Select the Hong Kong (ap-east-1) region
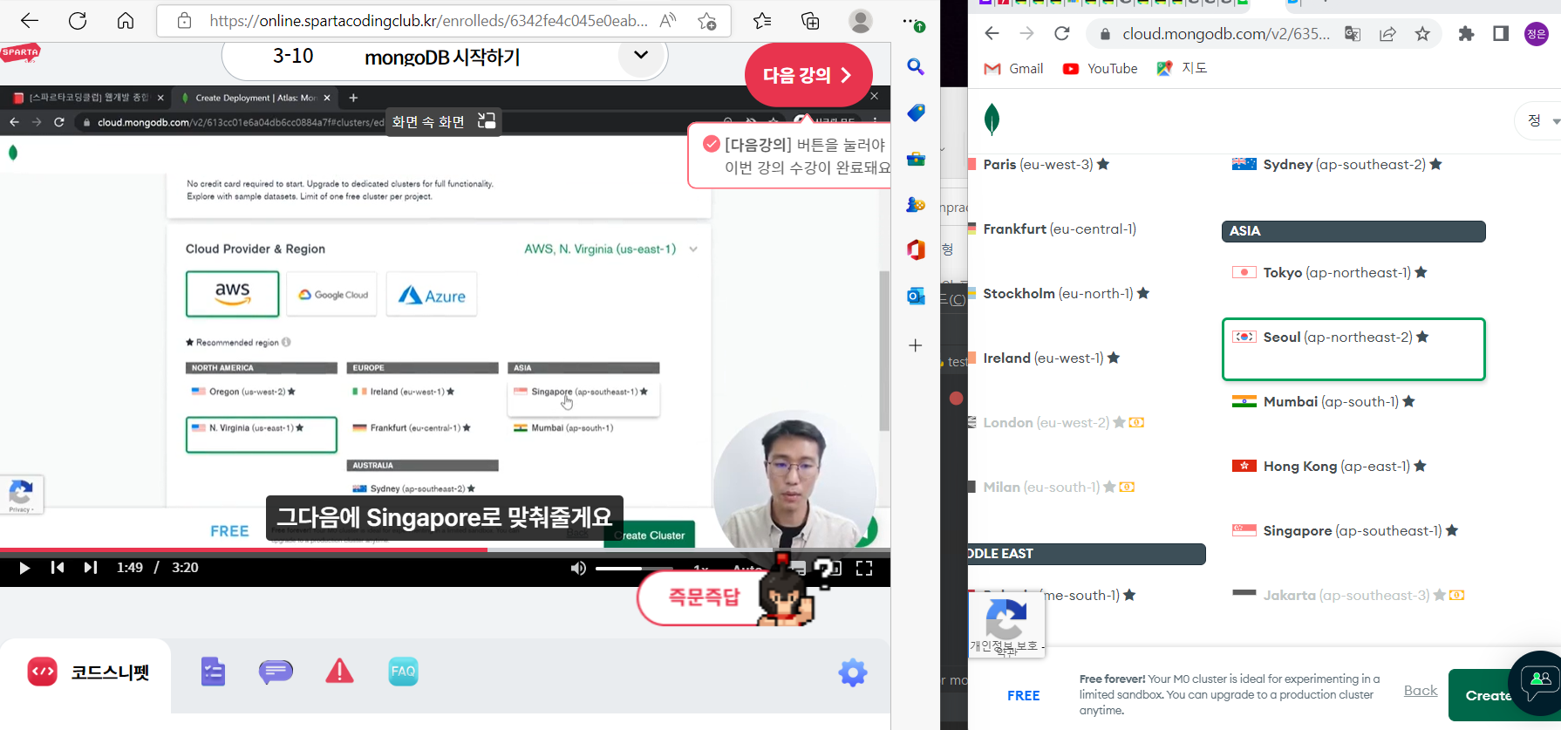The width and height of the screenshot is (1561, 730). (1353, 467)
